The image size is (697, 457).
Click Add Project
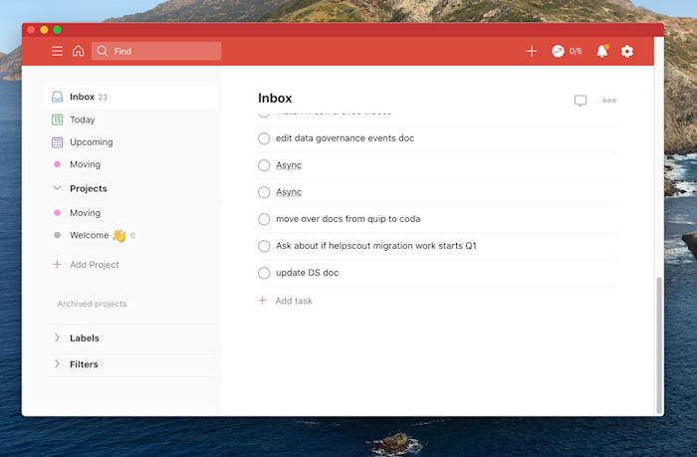[x=95, y=265]
